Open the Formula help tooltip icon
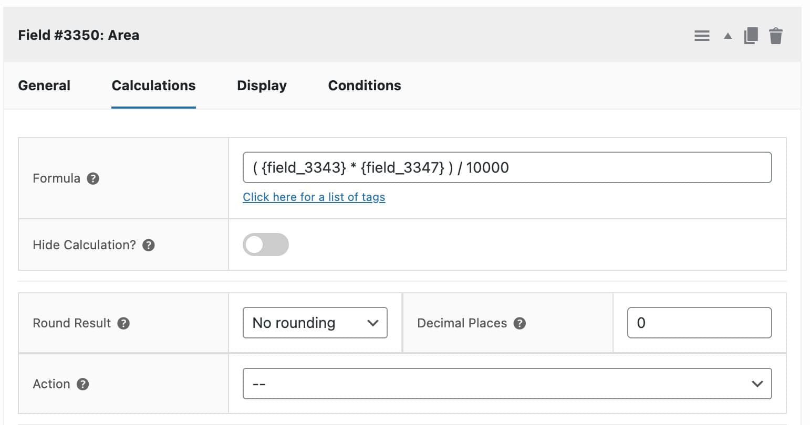810x425 pixels. point(92,178)
